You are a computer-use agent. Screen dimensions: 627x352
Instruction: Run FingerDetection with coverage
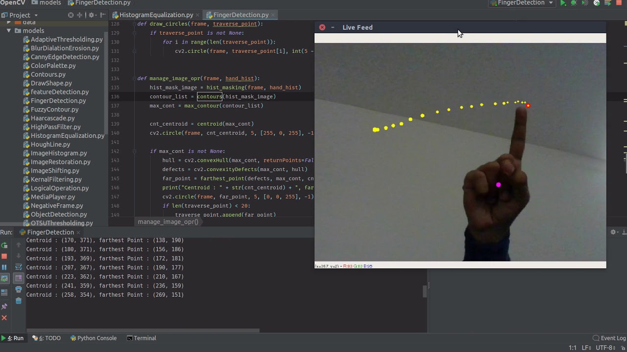[584, 3]
